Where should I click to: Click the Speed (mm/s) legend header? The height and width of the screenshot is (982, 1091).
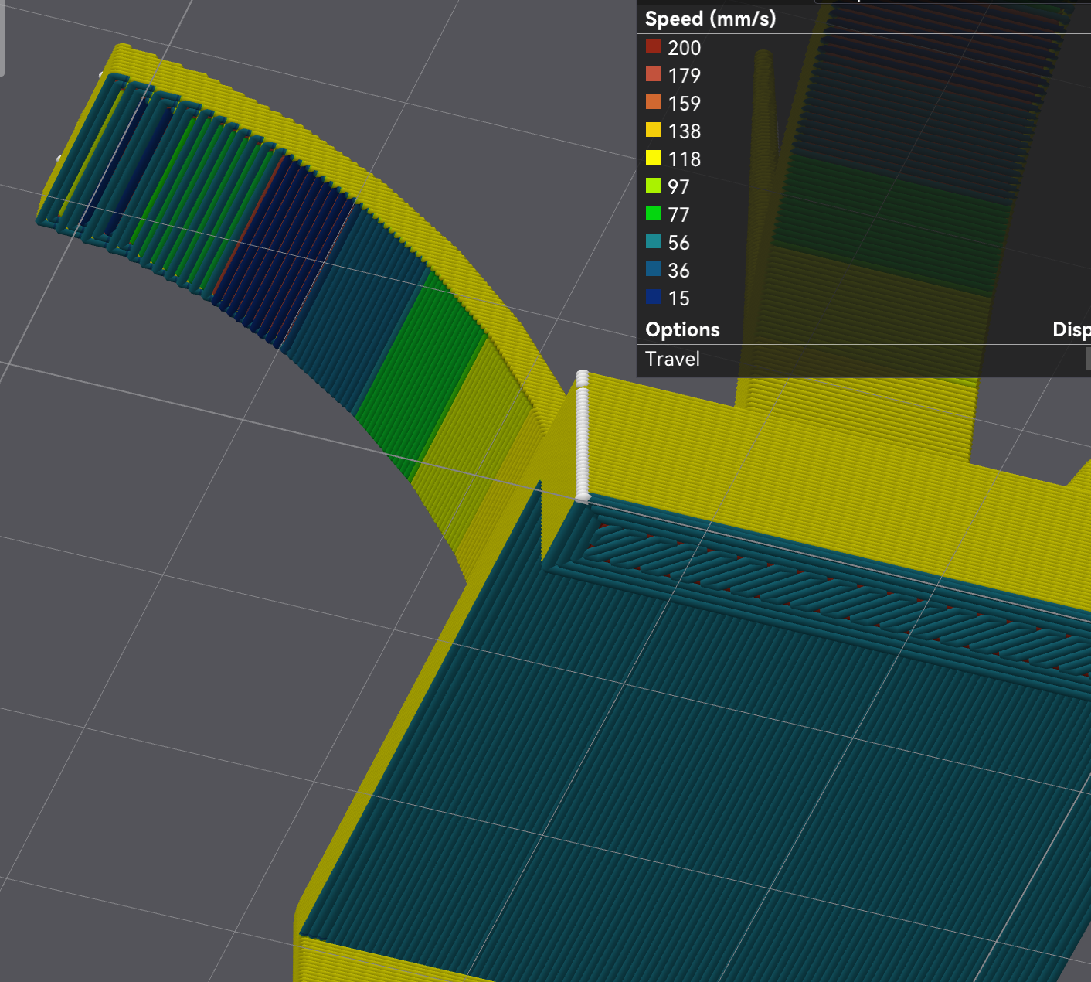coord(709,19)
